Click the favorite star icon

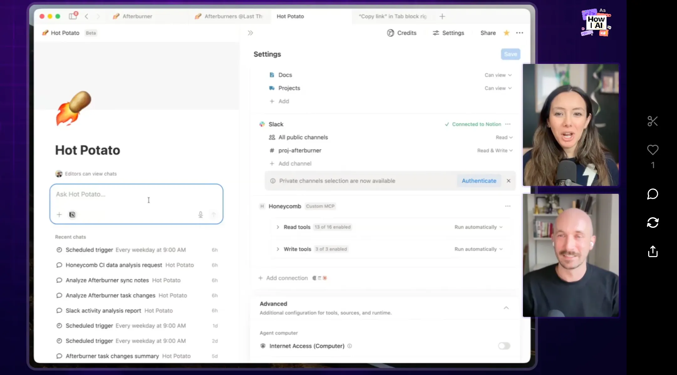pos(506,33)
